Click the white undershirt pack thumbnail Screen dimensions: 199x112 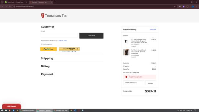pos(126,41)
